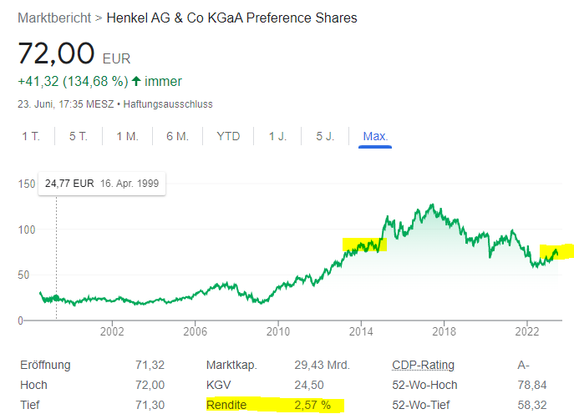Click the 2014 x-axis label
The height and width of the screenshot is (419, 574).
click(361, 331)
